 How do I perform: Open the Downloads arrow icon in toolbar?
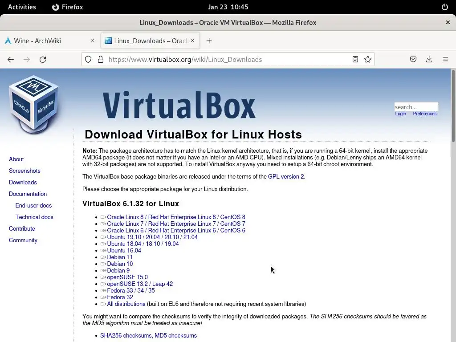[x=429, y=59]
